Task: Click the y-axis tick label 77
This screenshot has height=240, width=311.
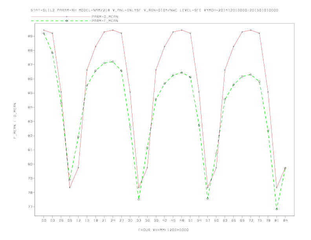Action: pyautogui.click(x=30, y=207)
